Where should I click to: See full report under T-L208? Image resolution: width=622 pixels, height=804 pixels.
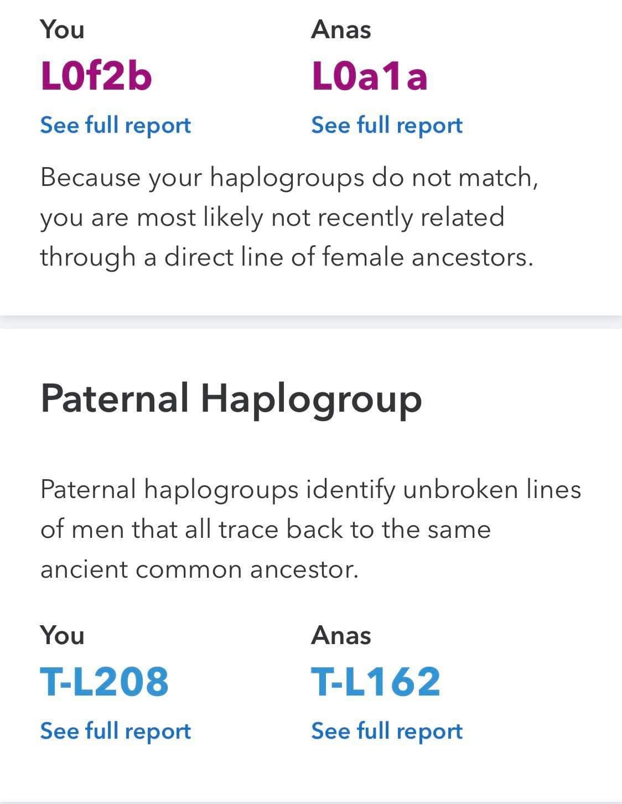[x=116, y=732]
